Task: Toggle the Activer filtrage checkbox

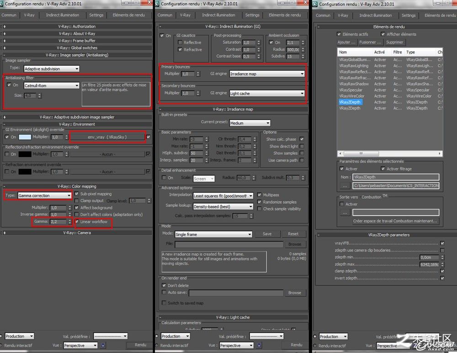Action: point(383,169)
